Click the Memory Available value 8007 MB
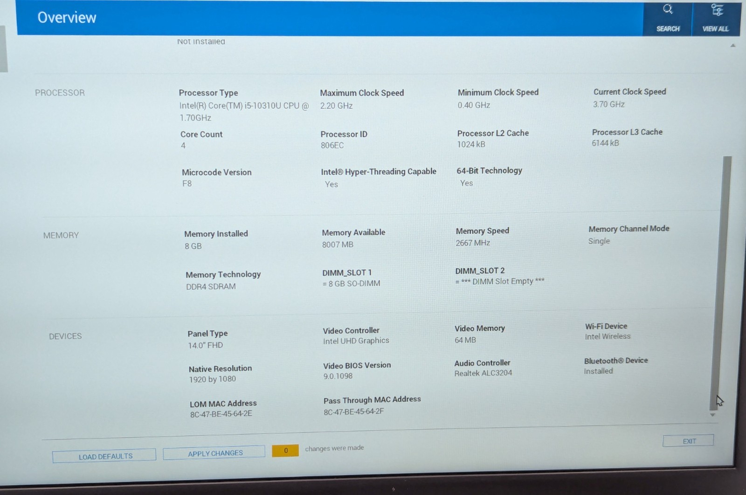 tap(338, 245)
